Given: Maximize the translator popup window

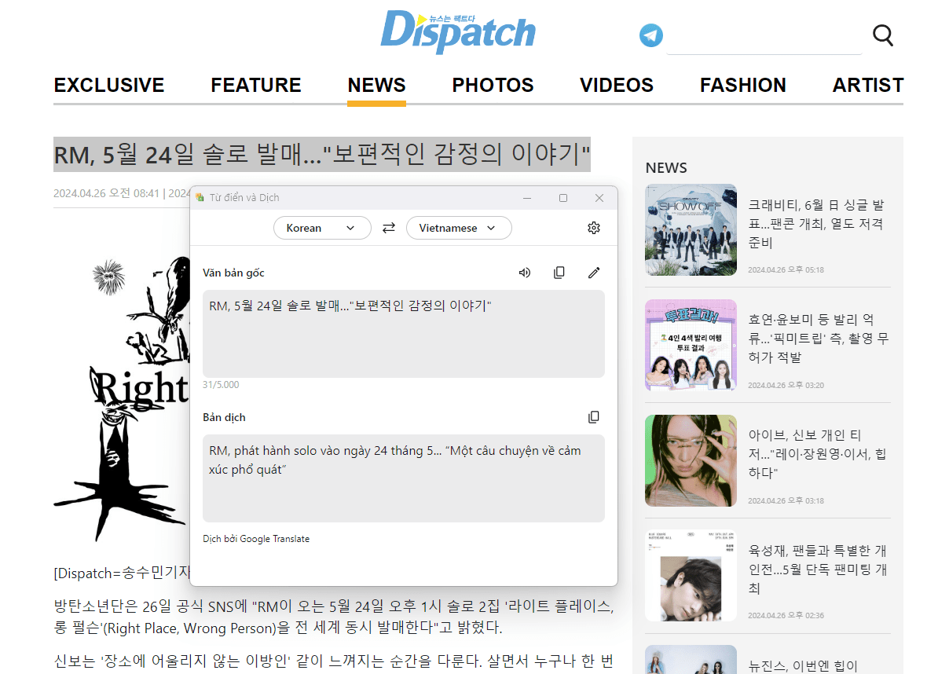Looking at the screenshot, I should pyautogui.click(x=563, y=198).
